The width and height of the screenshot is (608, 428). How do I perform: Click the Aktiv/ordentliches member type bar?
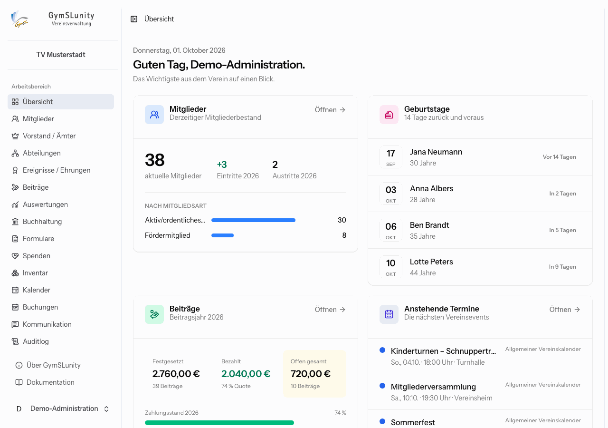pos(253,220)
